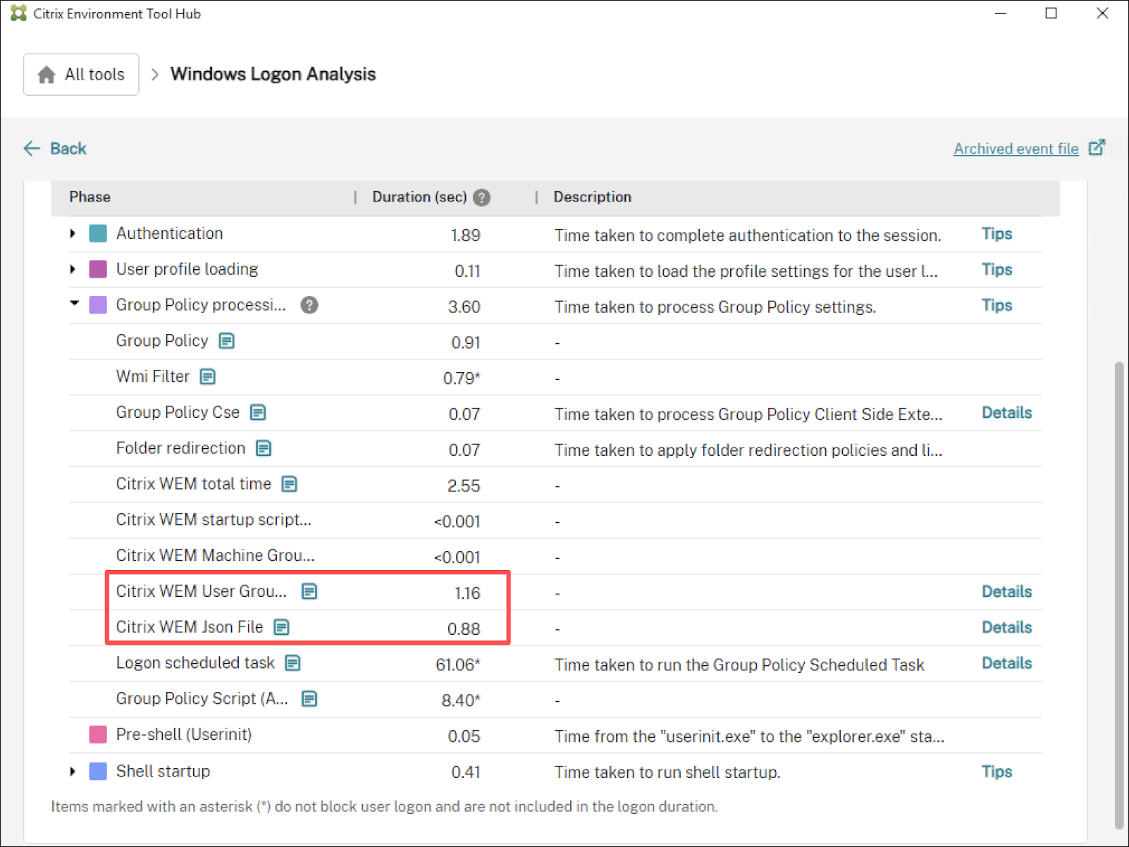This screenshot has width=1129, height=847.
Task: Open the Archived event file external icon
Action: click(x=1097, y=148)
